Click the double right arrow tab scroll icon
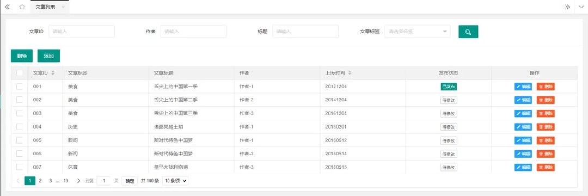The height and width of the screenshot is (196, 588). point(567,7)
